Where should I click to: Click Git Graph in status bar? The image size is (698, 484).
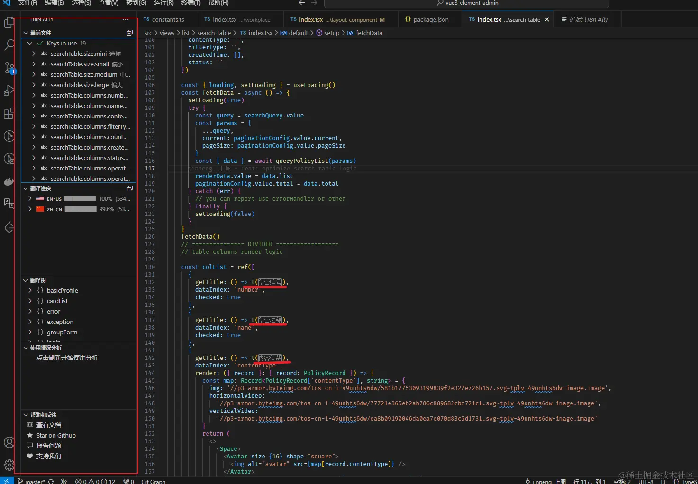154,481
